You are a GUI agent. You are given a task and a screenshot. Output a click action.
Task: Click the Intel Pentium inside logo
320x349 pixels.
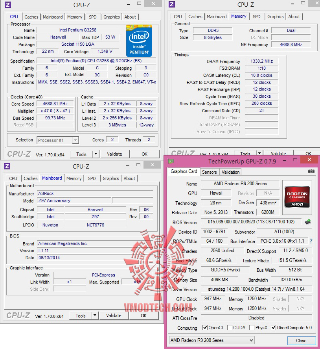tap(139, 41)
